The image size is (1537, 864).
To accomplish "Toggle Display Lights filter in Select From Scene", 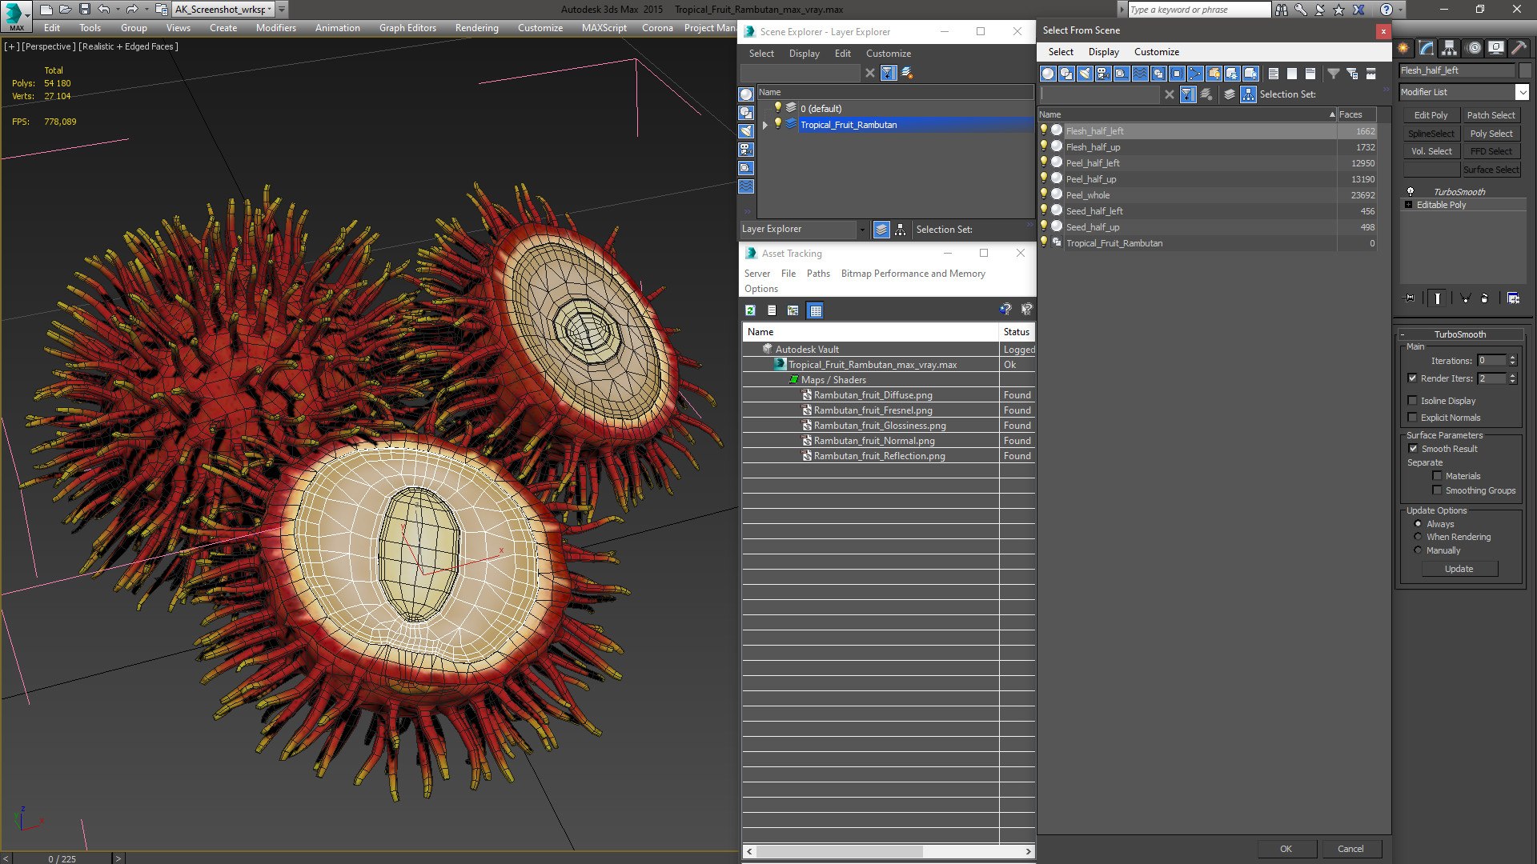I will pos(1085,74).
